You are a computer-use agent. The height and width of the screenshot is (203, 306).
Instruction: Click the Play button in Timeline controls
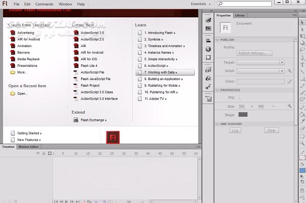click(67, 201)
